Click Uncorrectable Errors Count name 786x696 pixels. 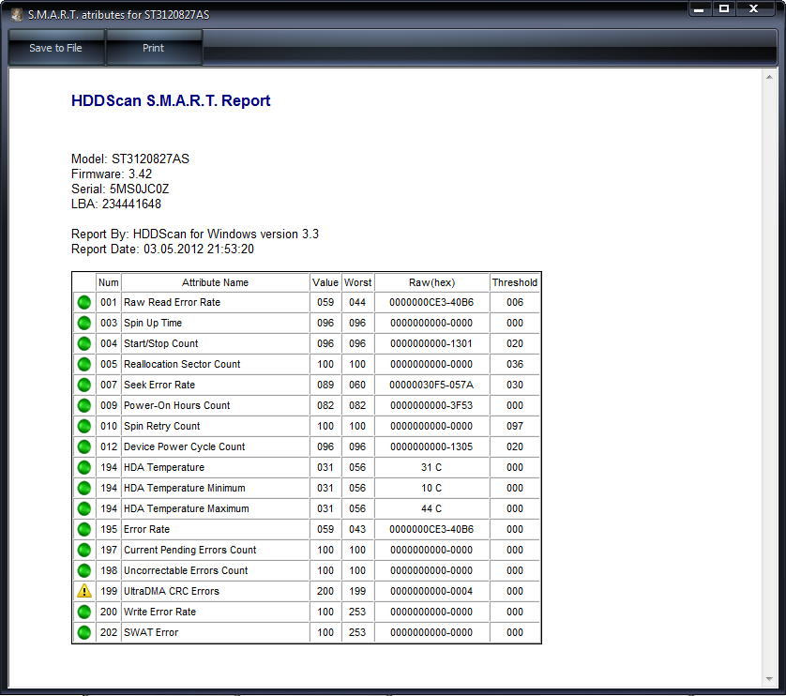point(186,570)
